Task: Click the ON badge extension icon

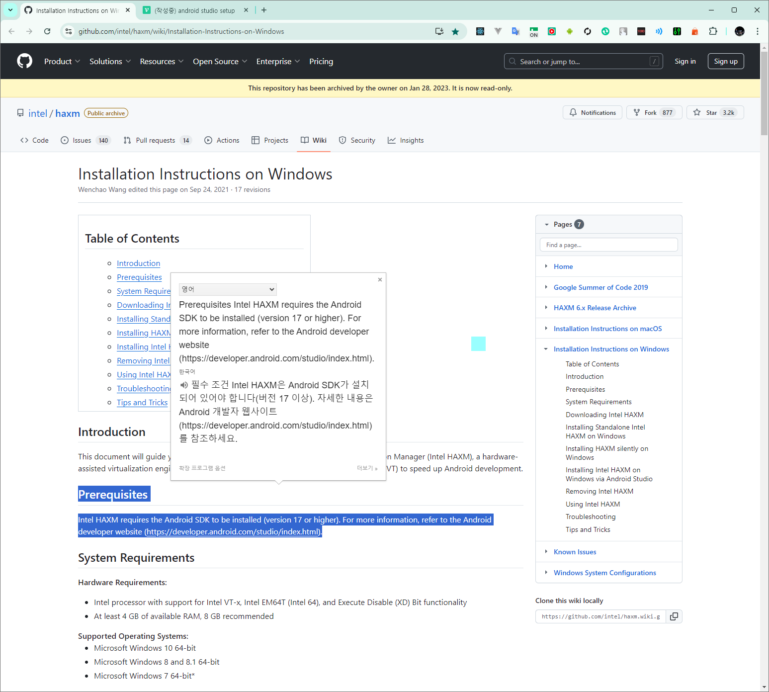Action: tap(534, 32)
